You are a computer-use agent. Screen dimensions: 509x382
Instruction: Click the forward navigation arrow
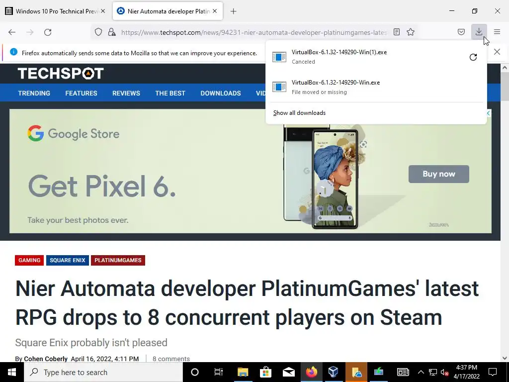tap(30, 32)
